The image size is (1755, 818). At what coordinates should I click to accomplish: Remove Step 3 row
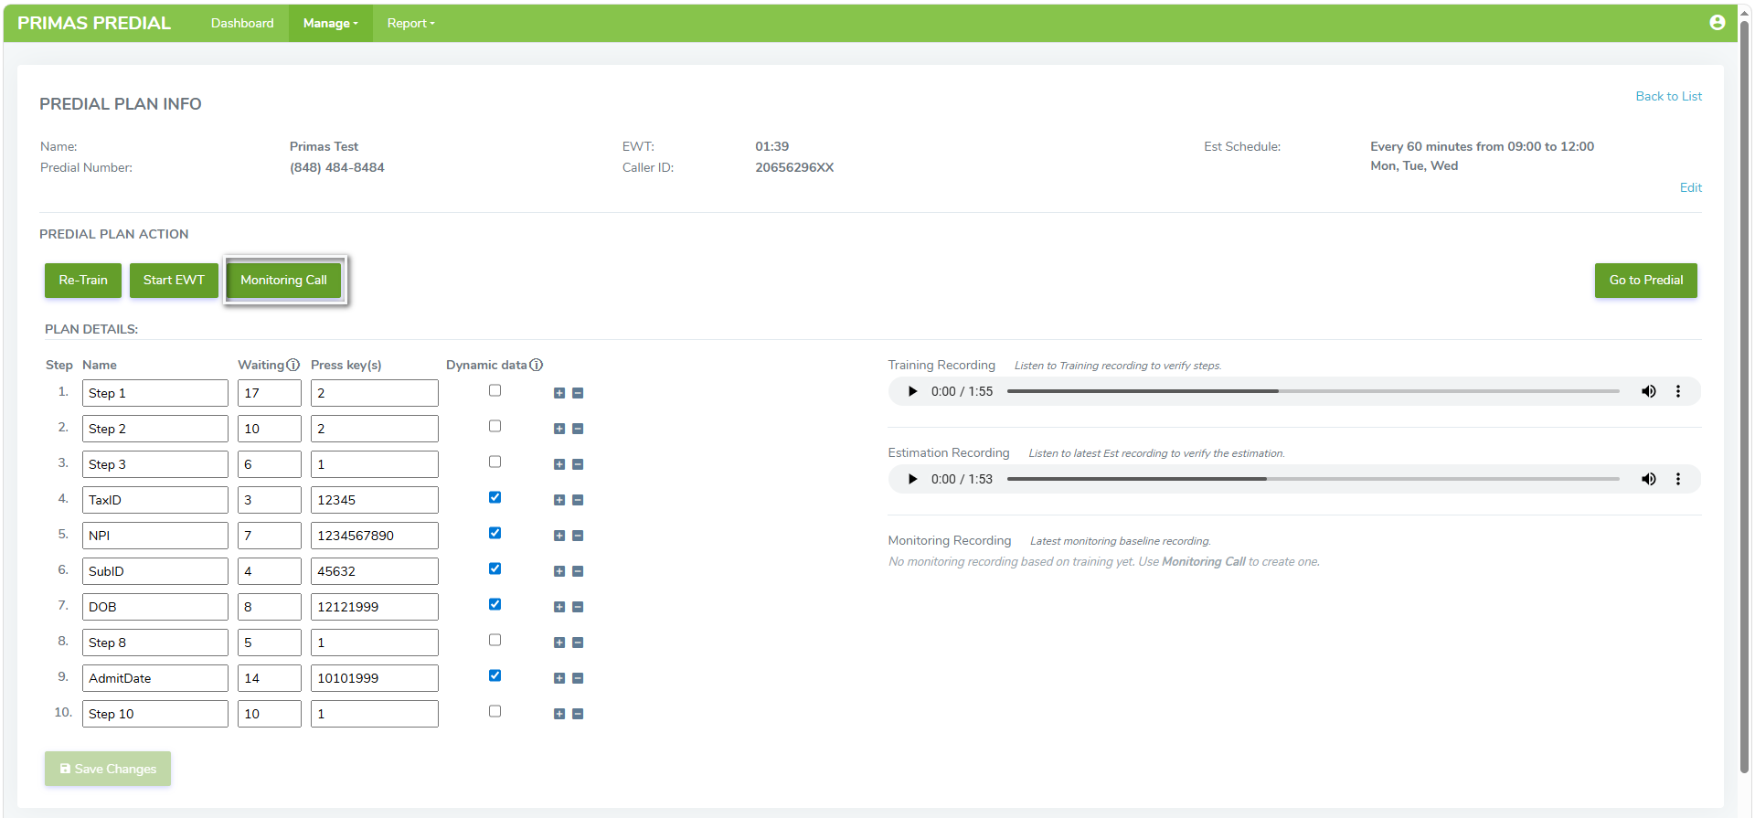point(578,464)
